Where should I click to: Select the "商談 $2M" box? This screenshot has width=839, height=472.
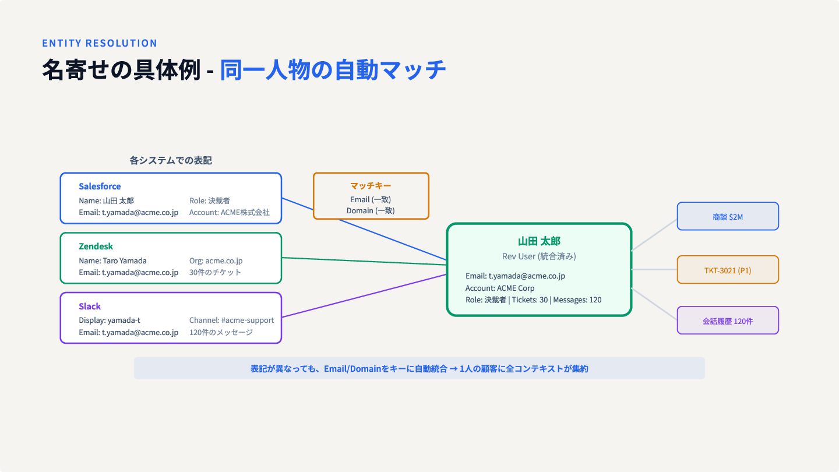(728, 216)
